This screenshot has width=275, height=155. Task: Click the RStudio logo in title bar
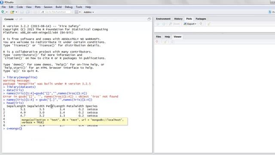(2, 2)
